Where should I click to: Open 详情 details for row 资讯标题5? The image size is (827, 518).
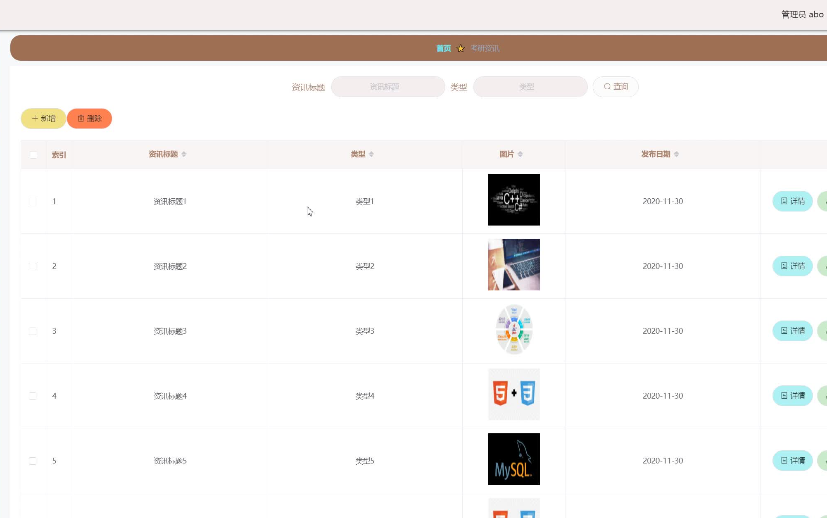(793, 461)
